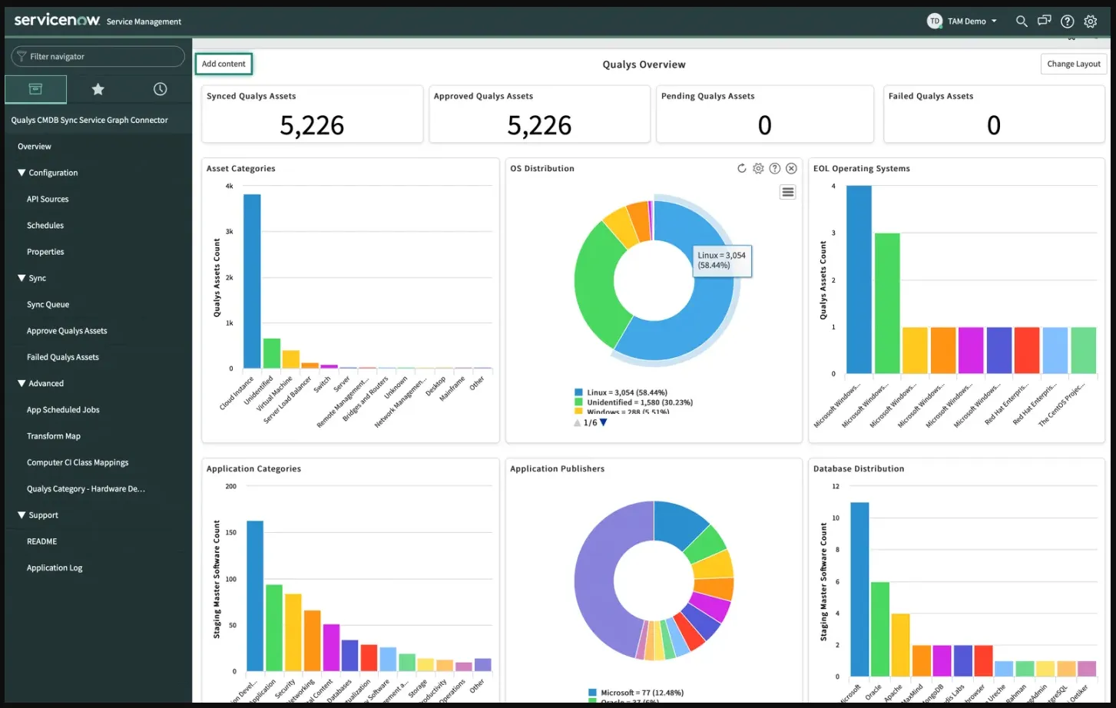This screenshot has height=708, width=1116.
Task: Go to next legend page in OS Distribution
Action: click(603, 422)
